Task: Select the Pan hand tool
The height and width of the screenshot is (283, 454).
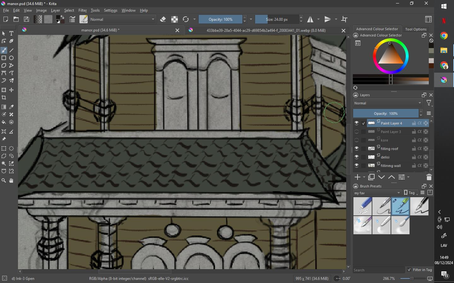Action: click(11, 180)
